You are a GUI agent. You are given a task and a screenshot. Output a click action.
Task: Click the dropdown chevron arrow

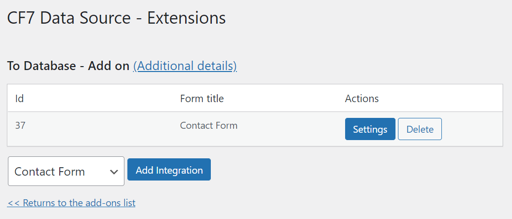click(114, 172)
